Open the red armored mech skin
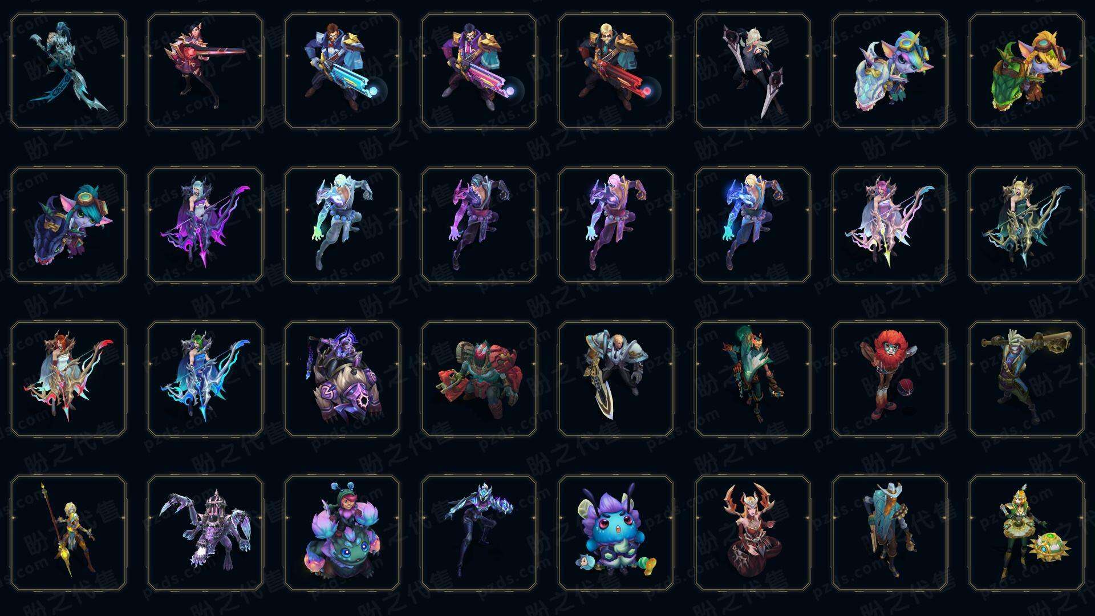Viewport: 1095px width, 616px height. click(479, 379)
